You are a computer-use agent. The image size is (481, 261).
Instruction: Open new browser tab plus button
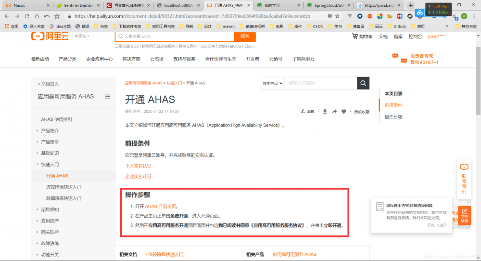coord(410,5)
